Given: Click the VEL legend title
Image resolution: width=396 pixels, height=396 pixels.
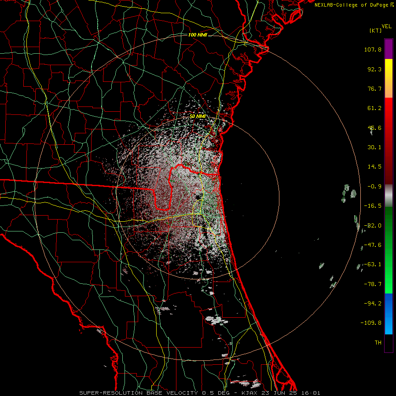Looking at the screenshot, I should pyautogui.click(x=387, y=26).
